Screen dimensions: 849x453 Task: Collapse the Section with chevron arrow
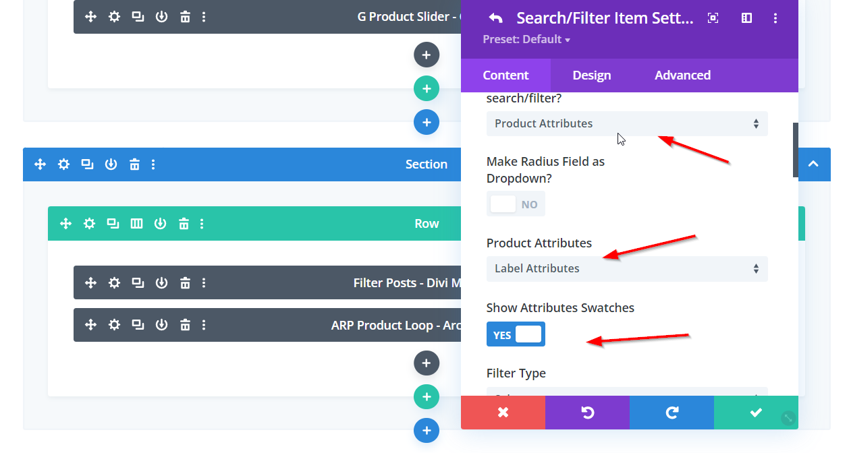(x=814, y=164)
